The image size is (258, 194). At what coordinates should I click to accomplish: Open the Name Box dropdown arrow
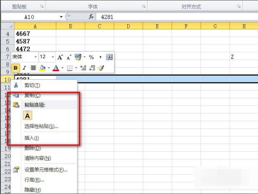click(x=61, y=17)
